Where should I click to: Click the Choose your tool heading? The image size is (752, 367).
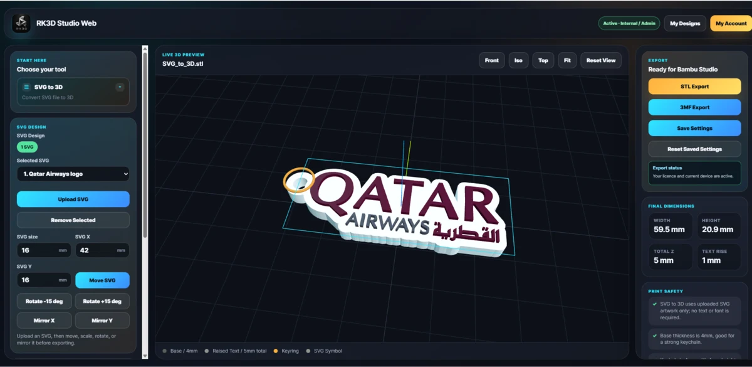point(41,70)
